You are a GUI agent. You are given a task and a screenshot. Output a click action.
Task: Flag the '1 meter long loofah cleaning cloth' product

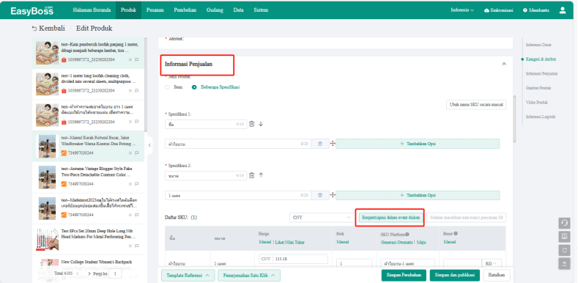tap(137, 91)
